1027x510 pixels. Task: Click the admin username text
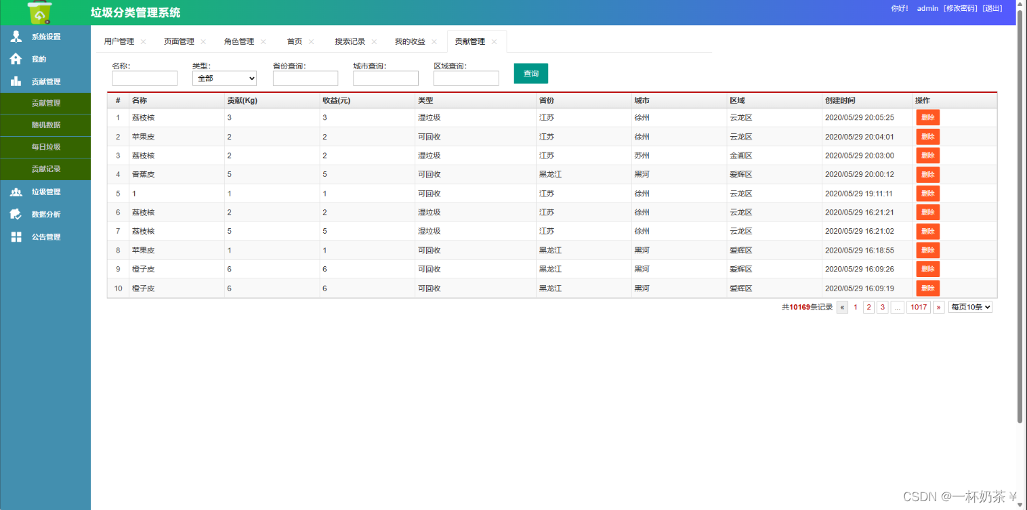pyautogui.click(x=927, y=8)
